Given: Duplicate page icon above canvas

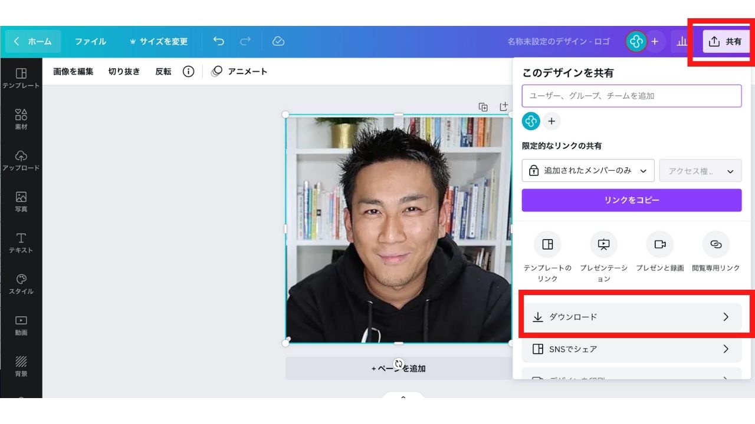Looking at the screenshot, I should (483, 107).
